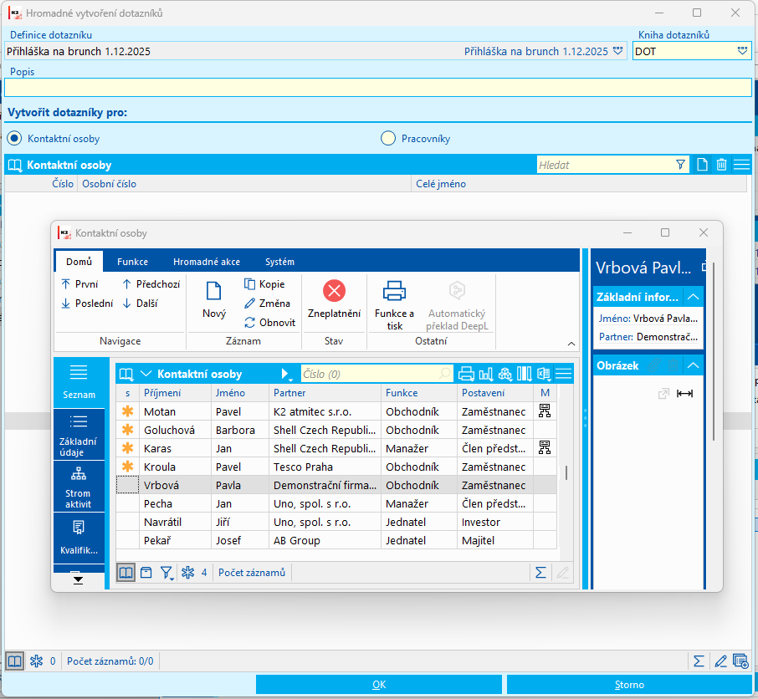Toggle the selection star for Motan row
Screen dimensions: 758x699
[x=127, y=411]
